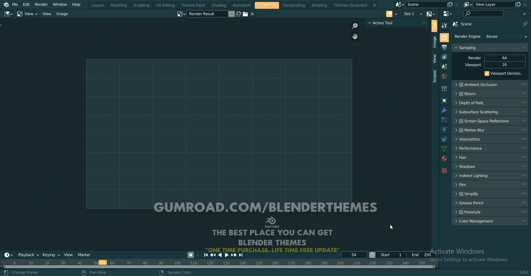
Task: Expand the Performance panel
Action: pyautogui.click(x=490, y=148)
